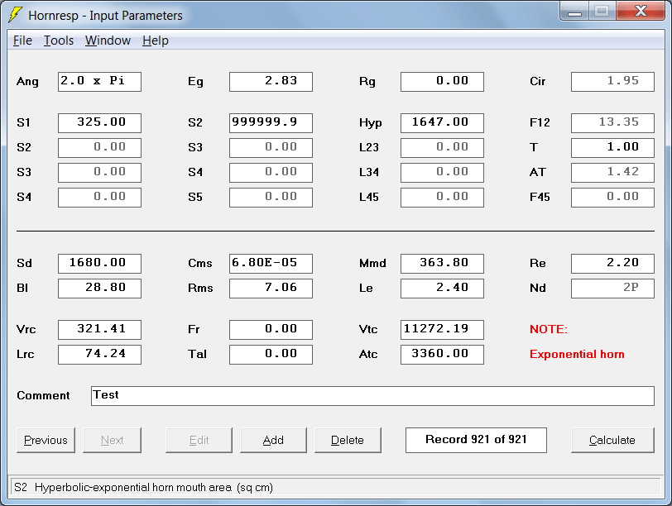This screenshot has width=672, height=506.
Task: Select the Atc field 3360.00
Action: pyautogui.click(x=442, y=355)
